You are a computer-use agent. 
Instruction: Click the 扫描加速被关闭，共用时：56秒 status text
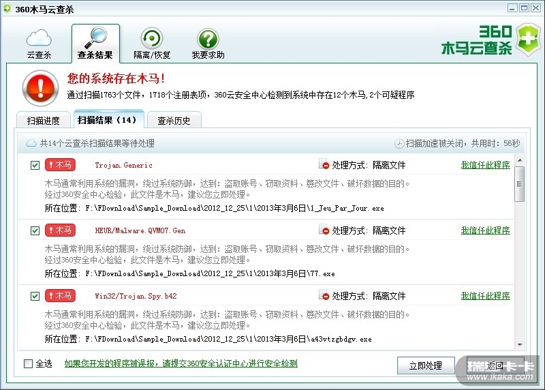(463, 143)
